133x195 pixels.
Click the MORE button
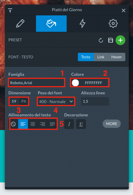coord(111,124)
